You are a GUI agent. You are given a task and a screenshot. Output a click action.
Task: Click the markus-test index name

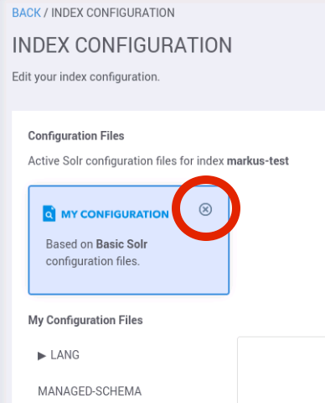tap(258, 161)
